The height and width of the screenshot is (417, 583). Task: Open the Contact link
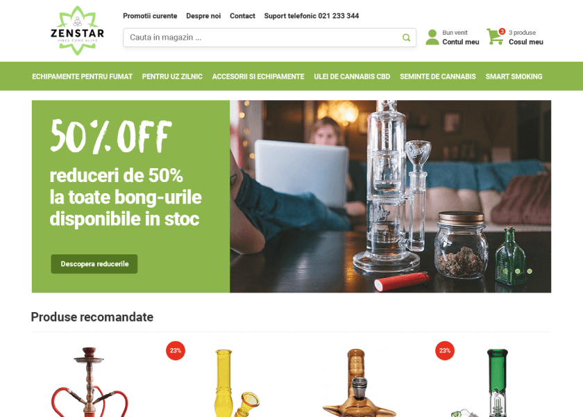click(242, 16)
